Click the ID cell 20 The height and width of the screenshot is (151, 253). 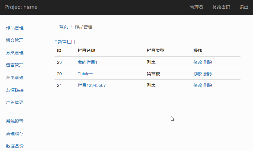(x=59, y=74)
